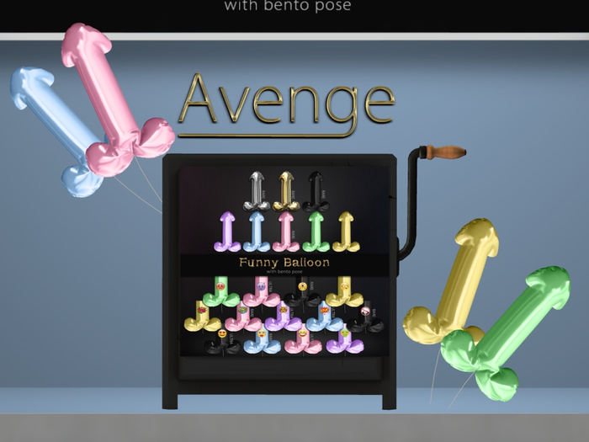Pick the gold rare balloon in machine

click(286, 191)
